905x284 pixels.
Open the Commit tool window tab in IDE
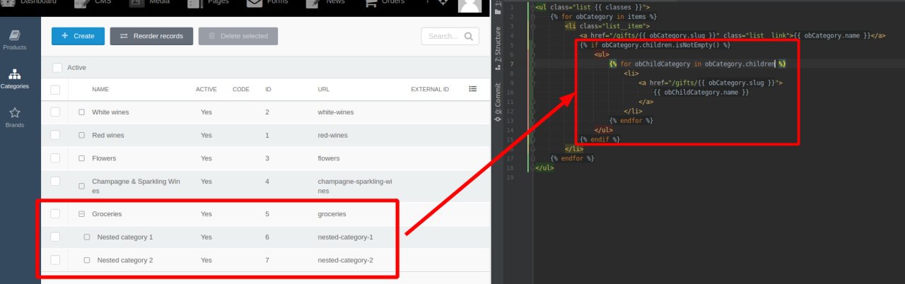[498, 102]
